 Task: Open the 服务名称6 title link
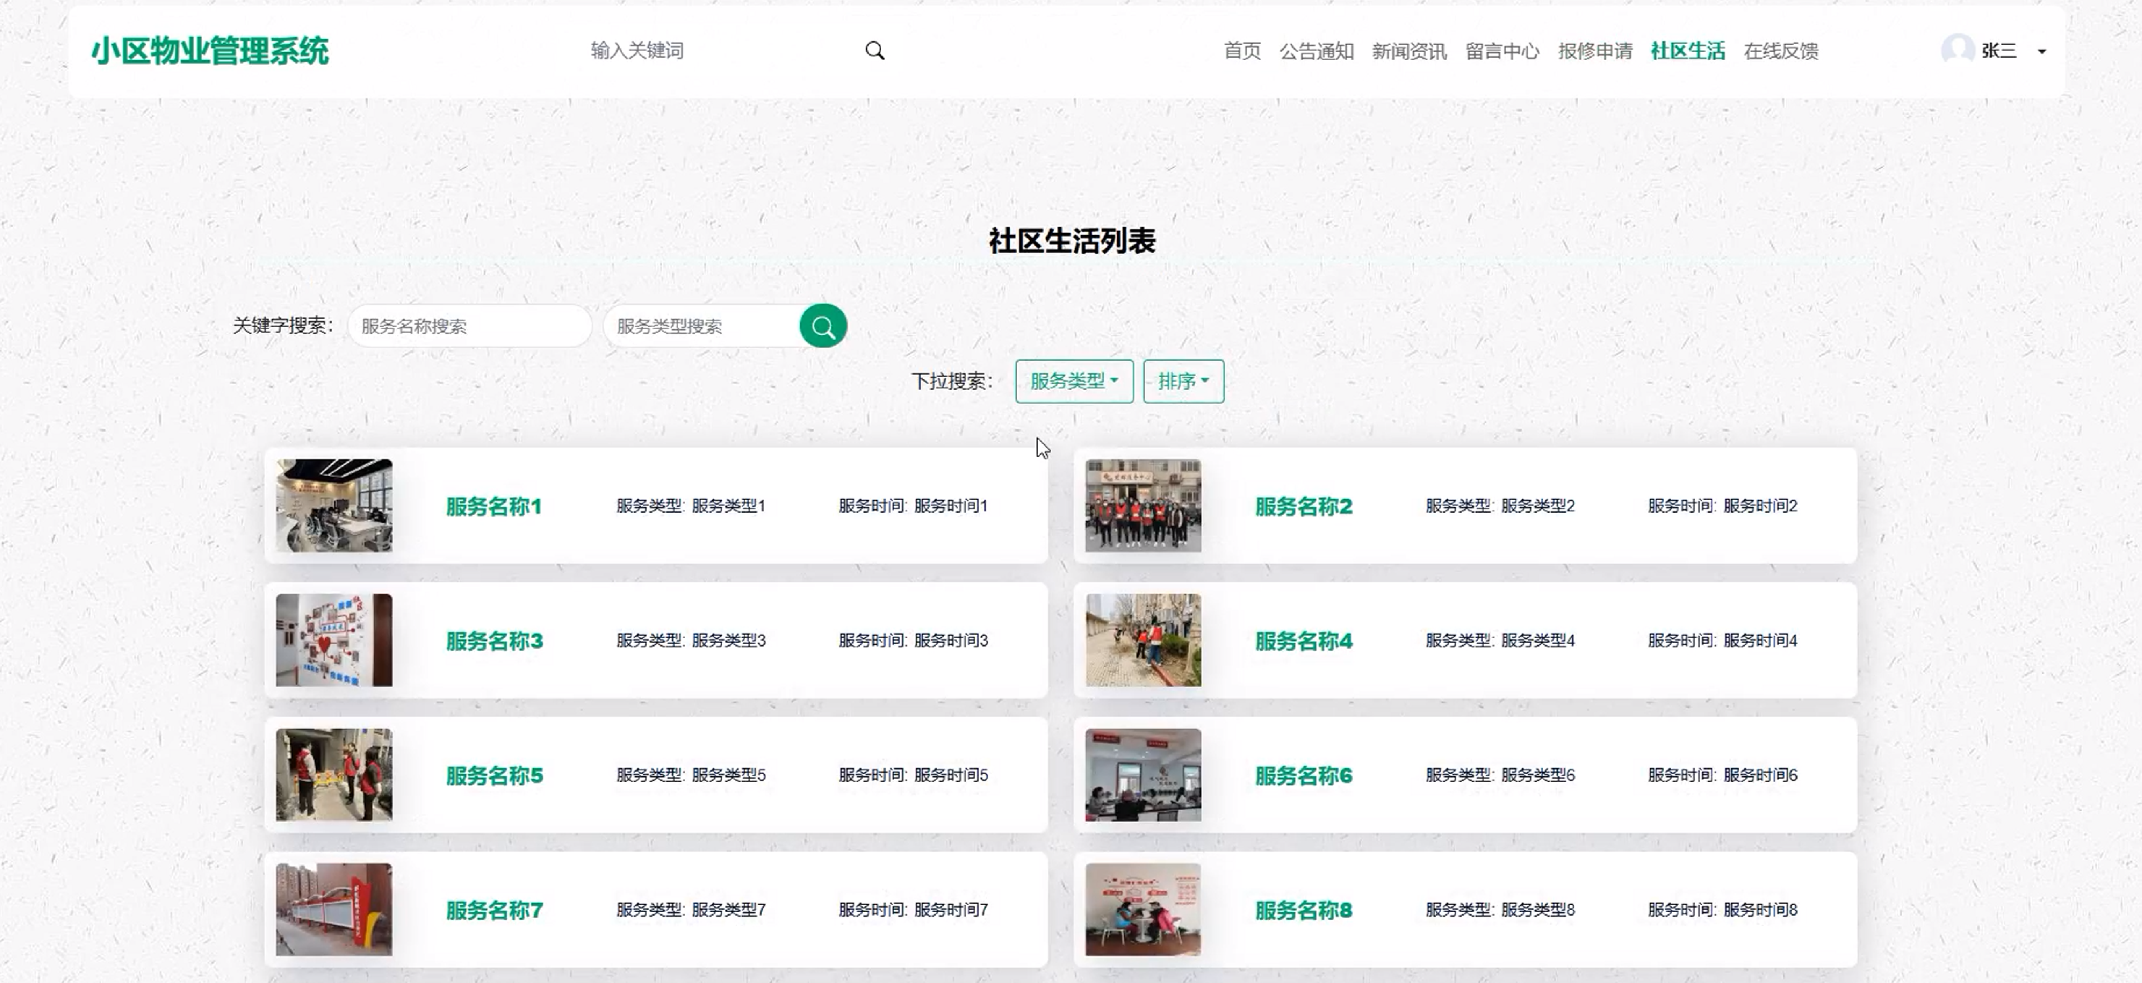click(x=1303, y=775)
